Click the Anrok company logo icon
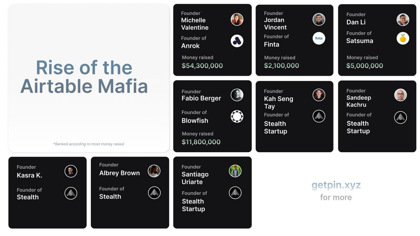The image size is (420, 236). tap(237, 41)
